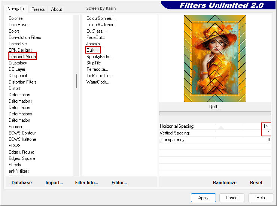Image resolution: width=277 pixels, height=206 pixels.
Task: Select DC Layer category
Action: [x=17, y=69]
